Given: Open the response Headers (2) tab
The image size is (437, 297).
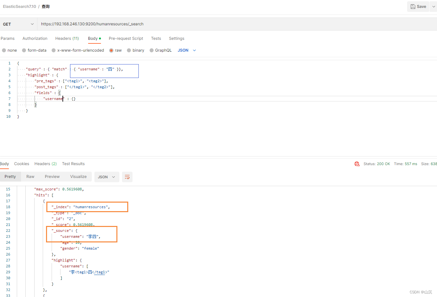Looking at the screenshot, I should point(45,164).
